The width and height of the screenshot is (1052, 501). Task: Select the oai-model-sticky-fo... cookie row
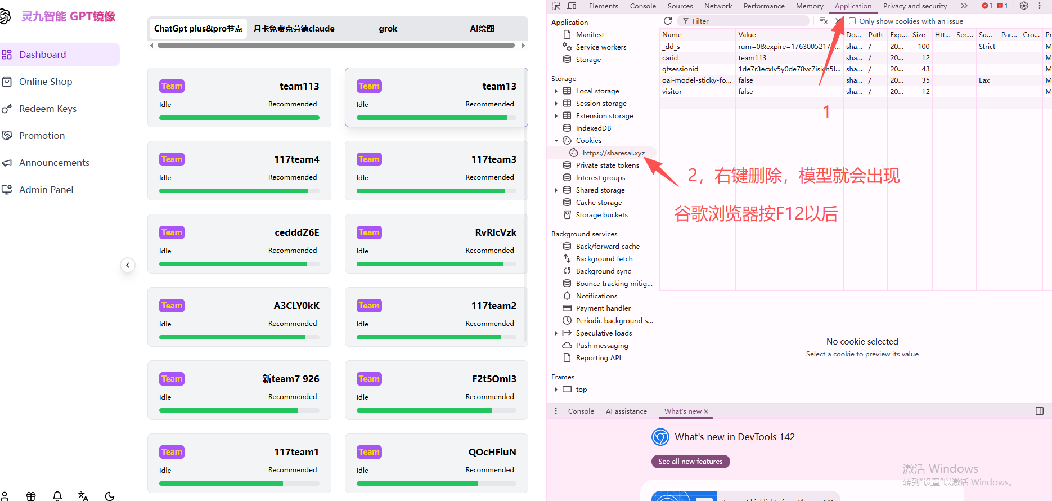855,80
